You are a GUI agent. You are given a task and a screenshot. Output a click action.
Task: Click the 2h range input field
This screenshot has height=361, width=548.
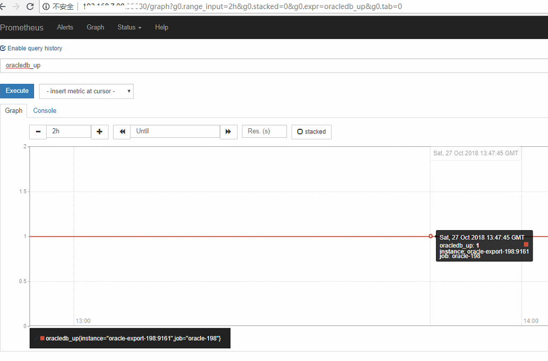pyautogui.click(x=69, y=131)
